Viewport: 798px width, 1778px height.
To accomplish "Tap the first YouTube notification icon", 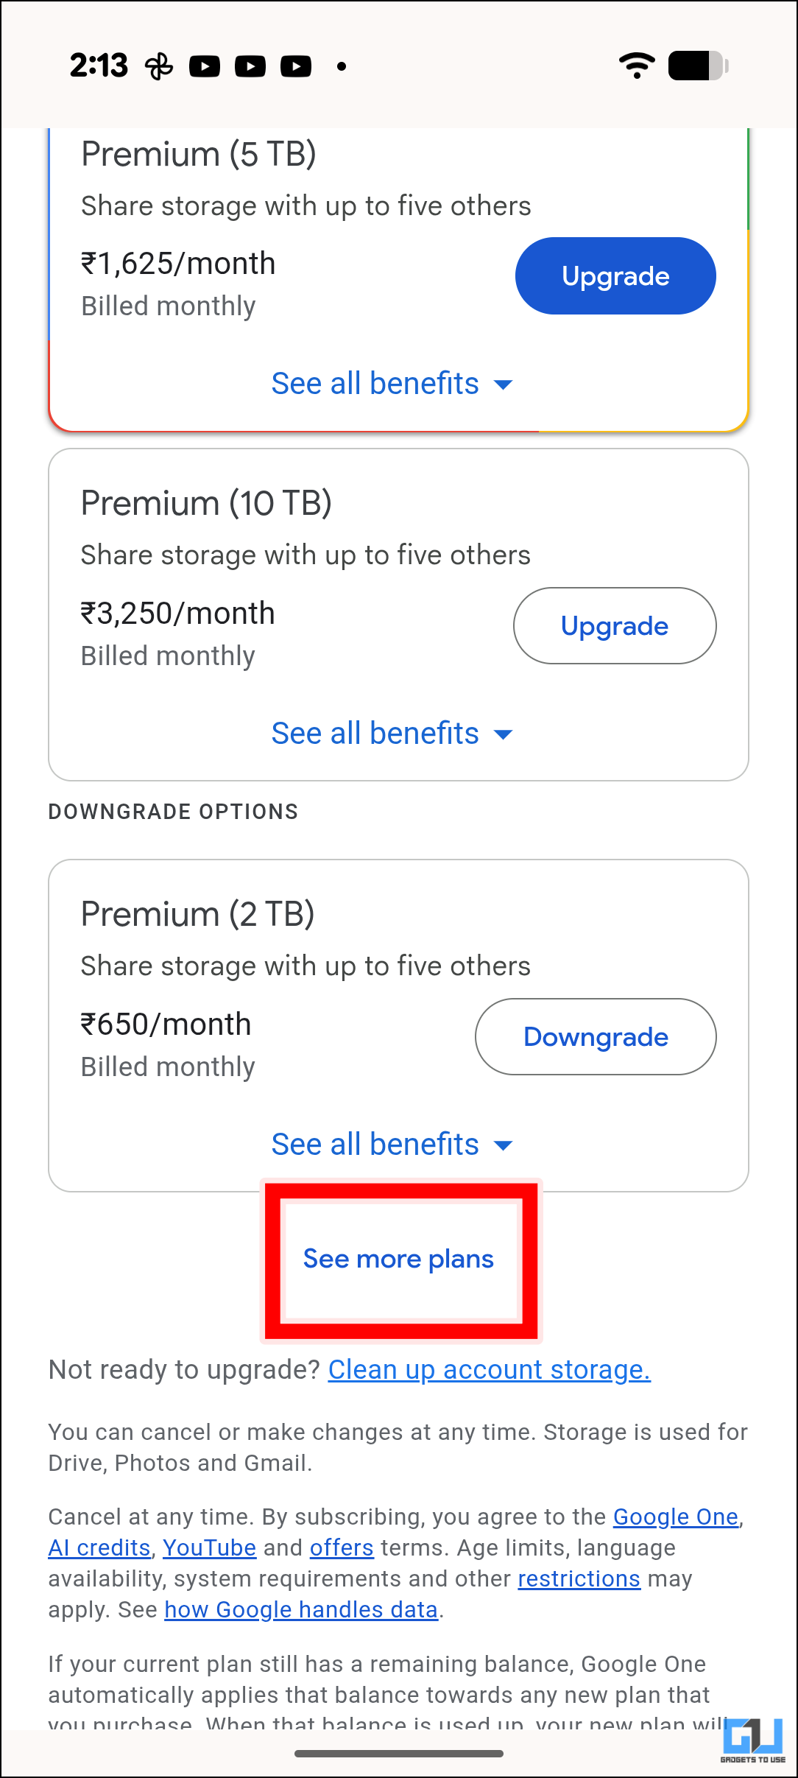I will point(205,67).
